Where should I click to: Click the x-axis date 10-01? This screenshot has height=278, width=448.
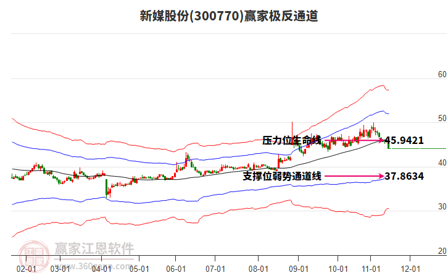[x=338, y=269]
